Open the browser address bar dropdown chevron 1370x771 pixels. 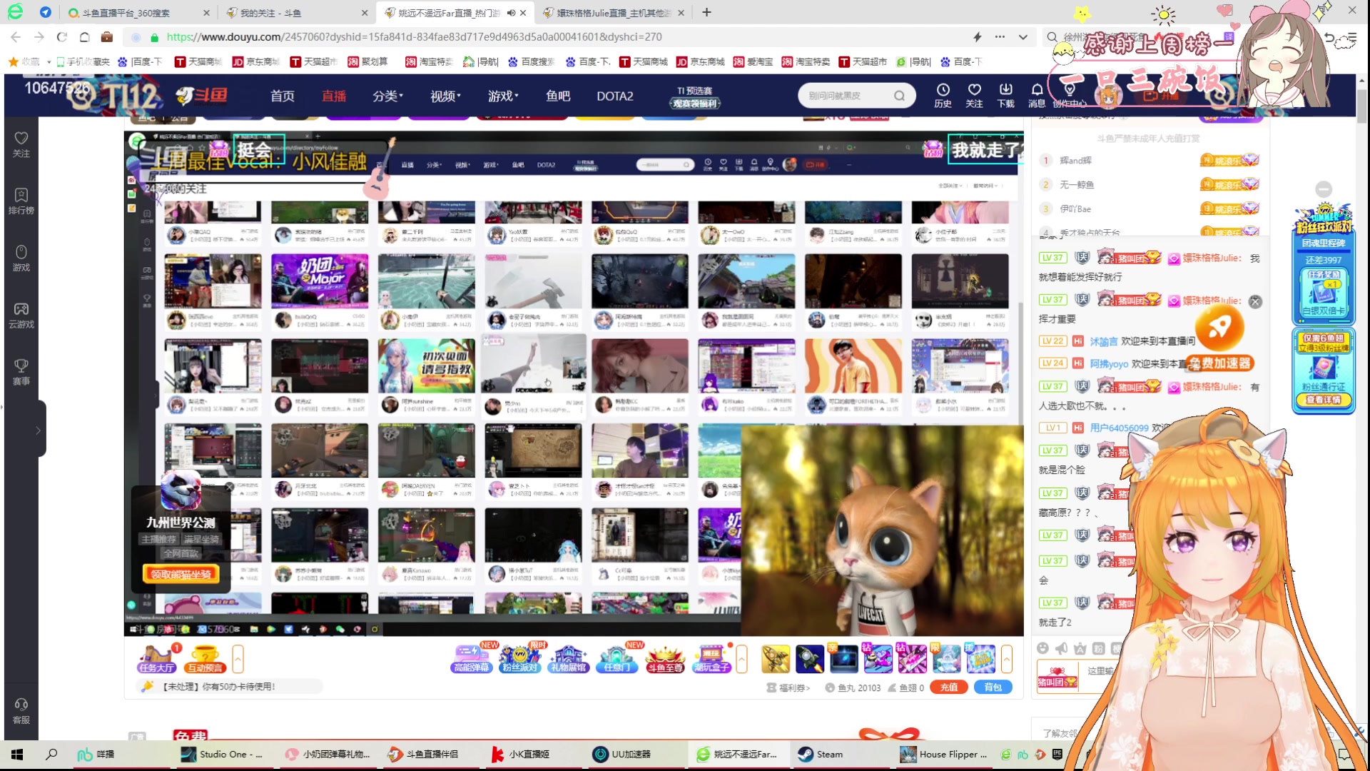pyautogui.click(x=1023, y=37)
